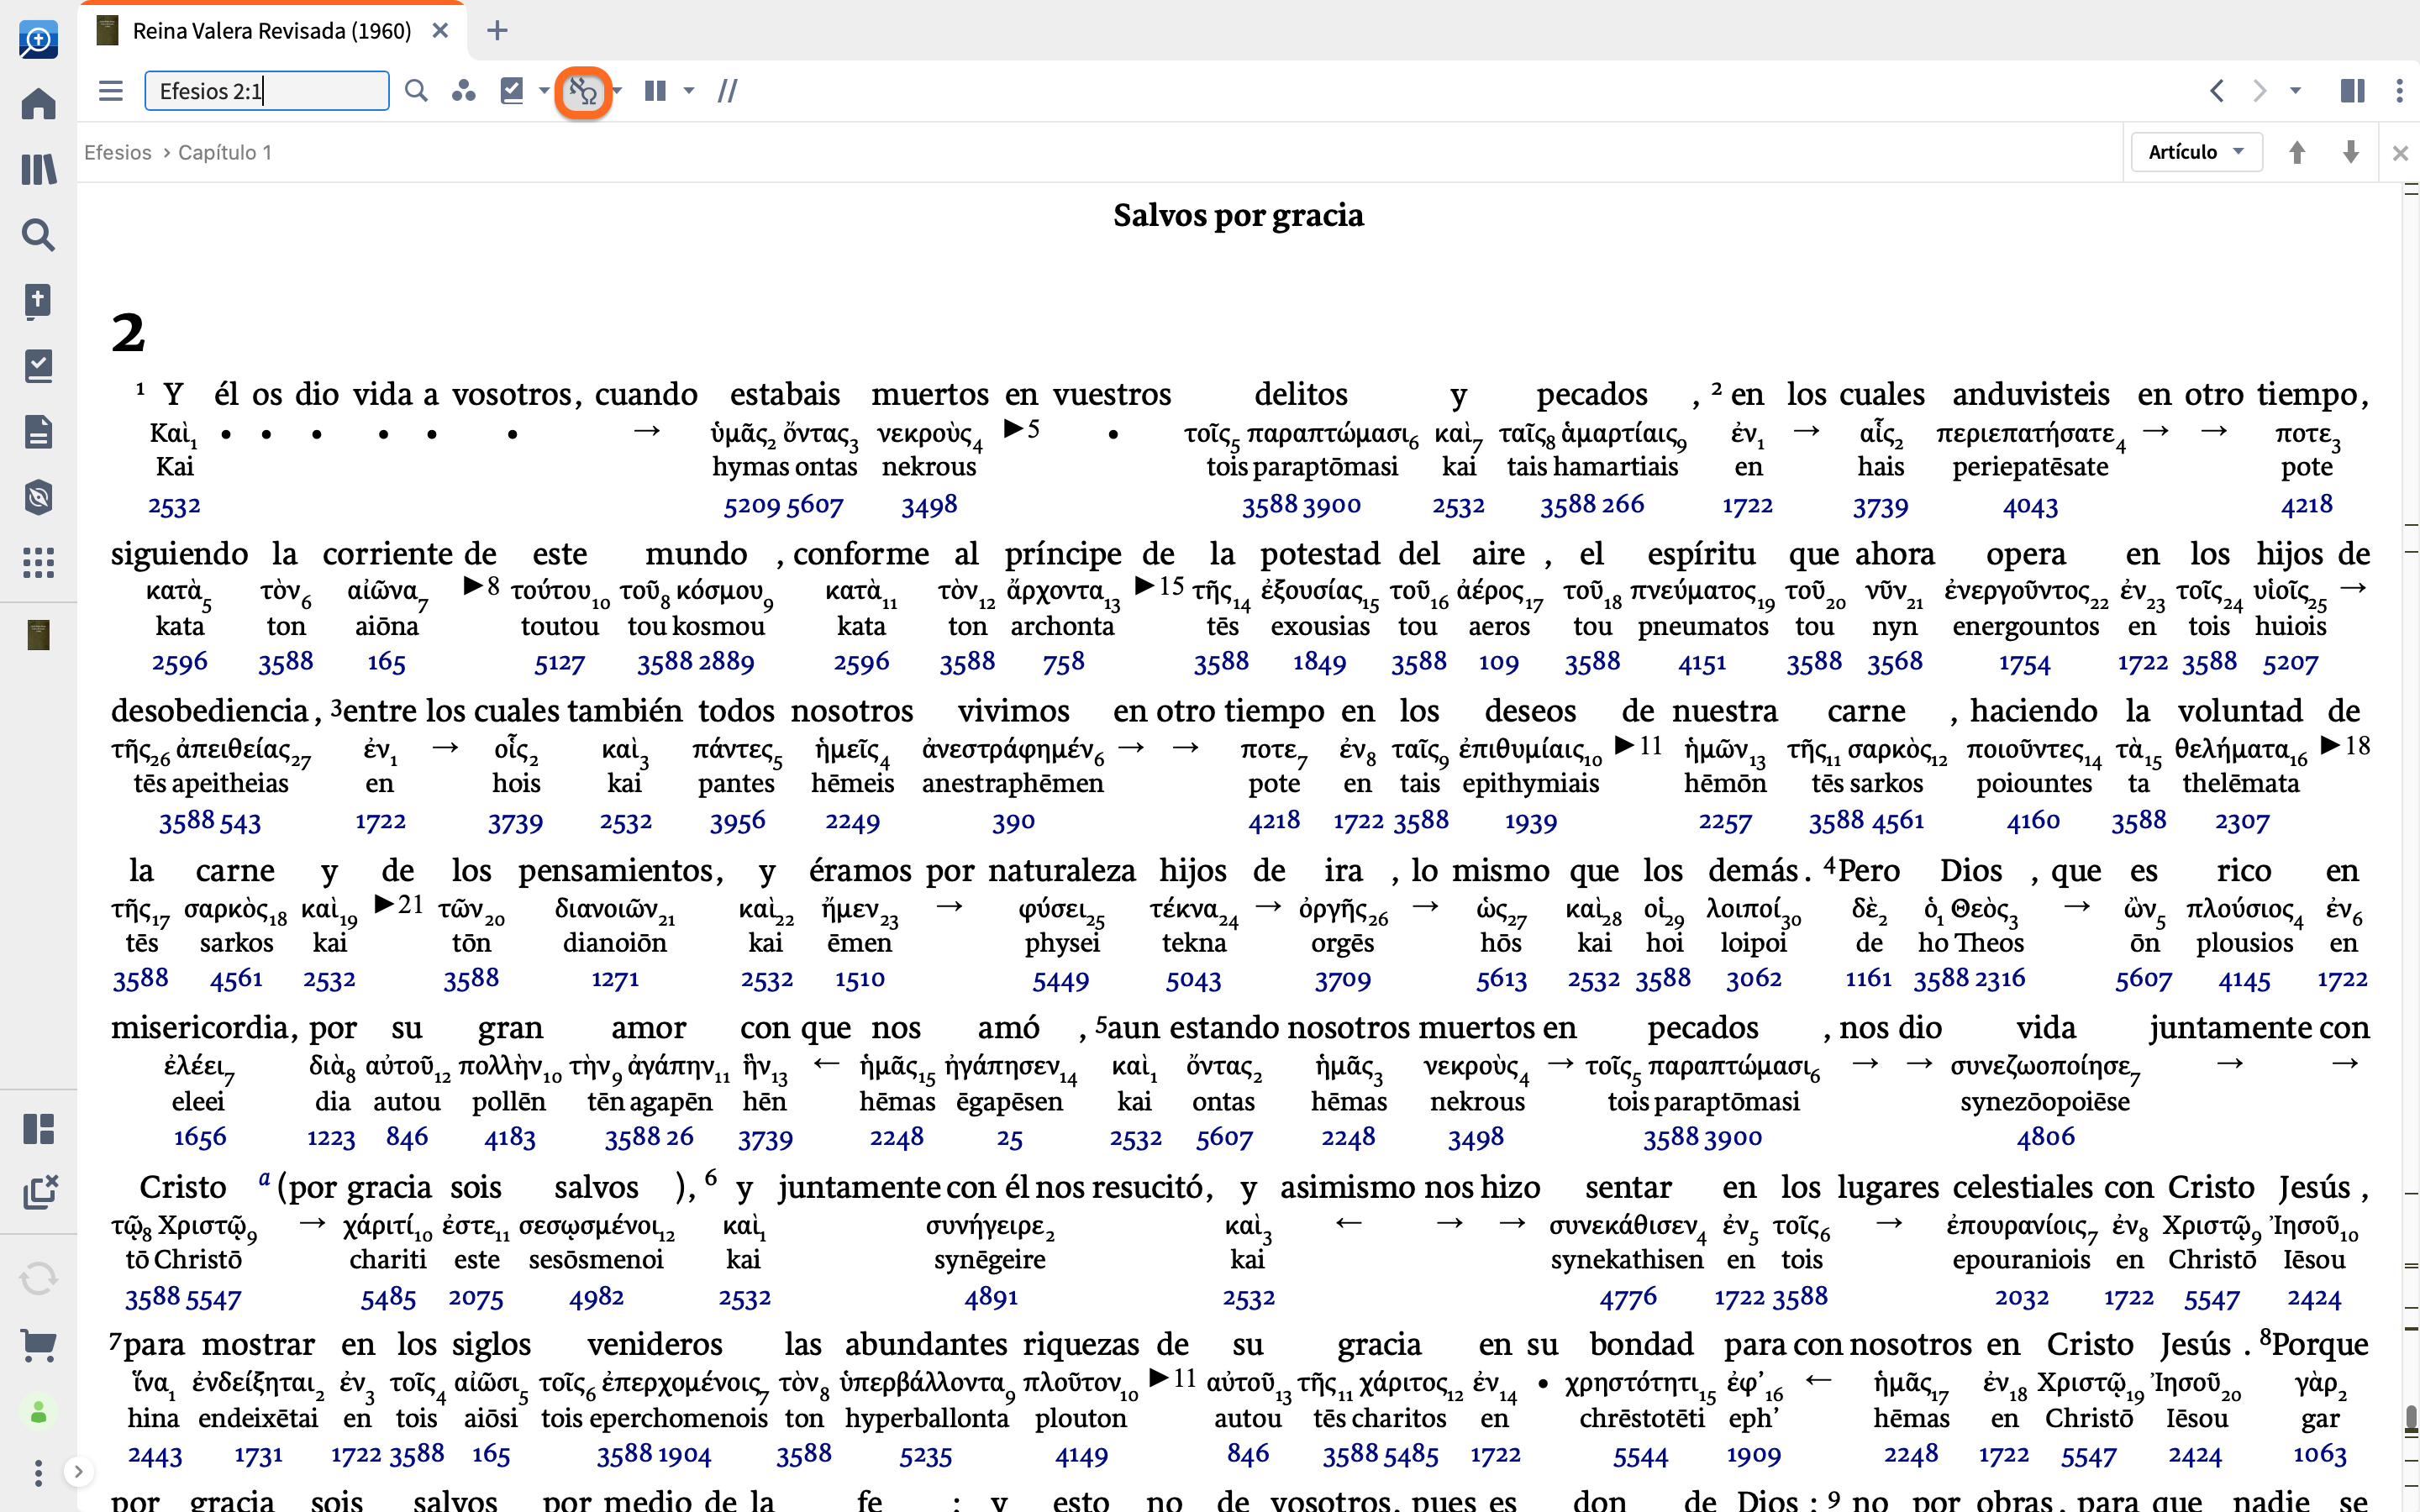
Task: Click the shield icon in the sidebar
Action: [x=38, y=497]
